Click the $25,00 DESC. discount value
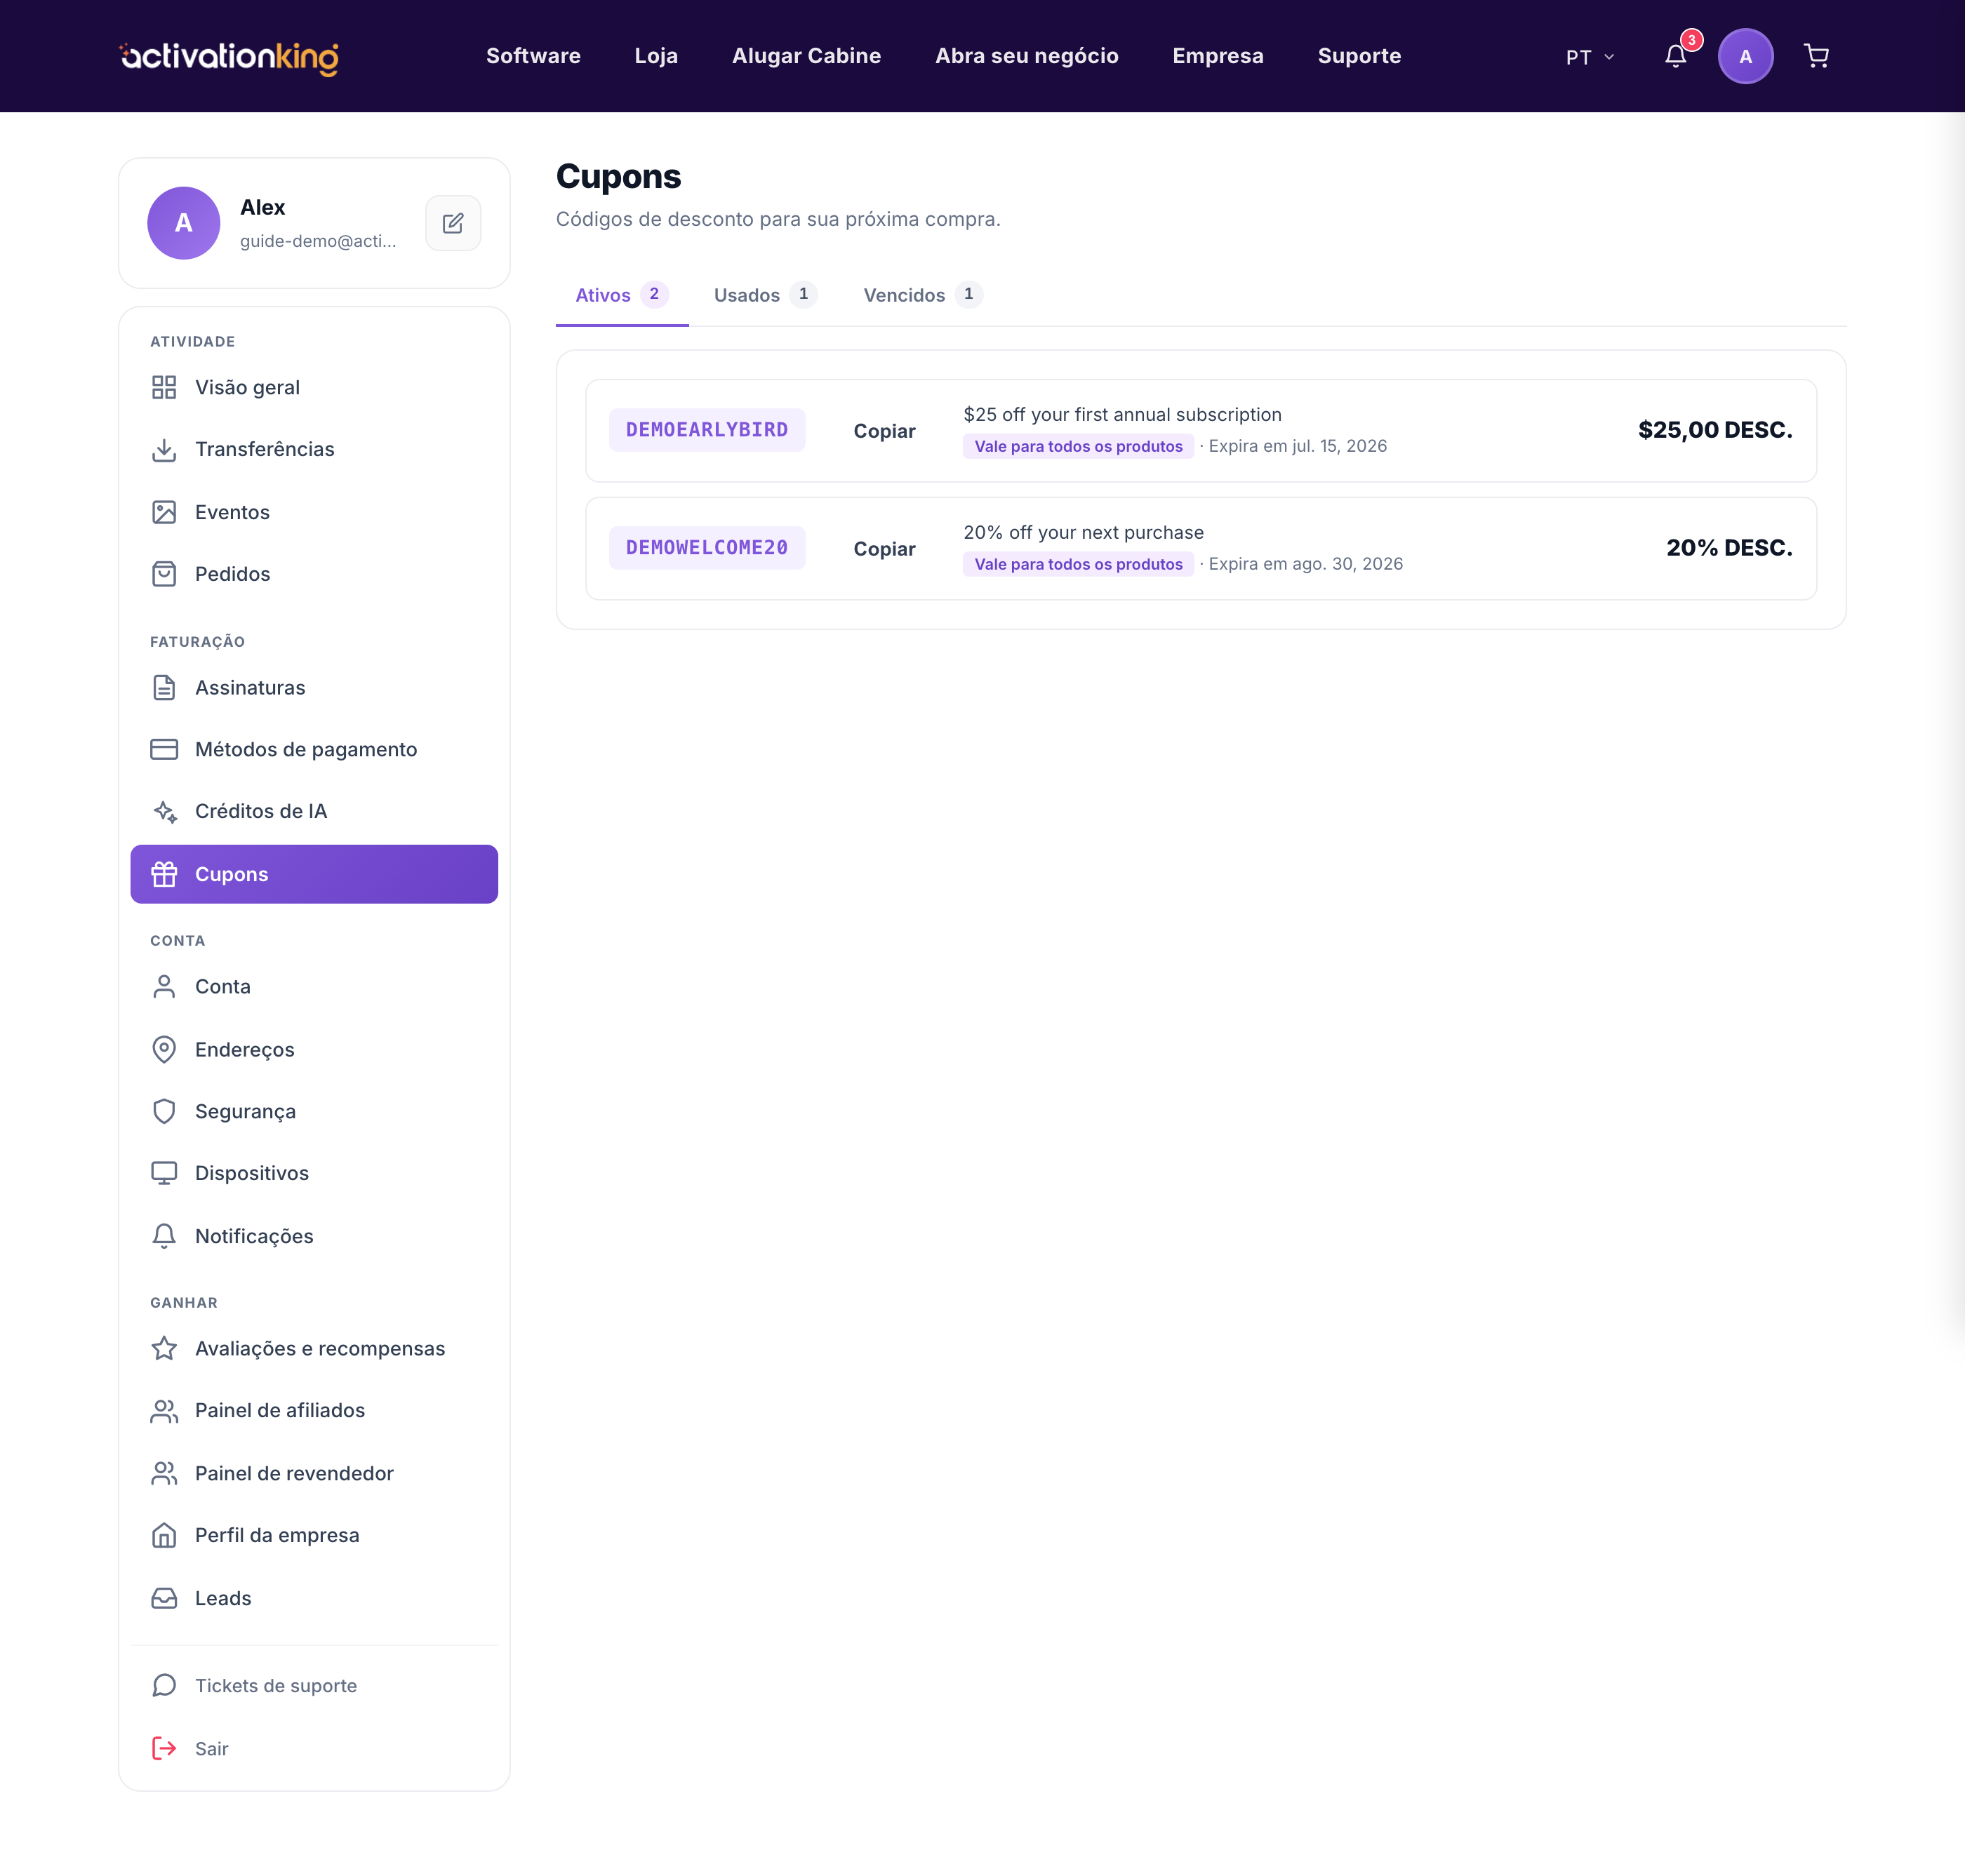This screenshot has height=1876, width=1965. tap(1715, 430)
